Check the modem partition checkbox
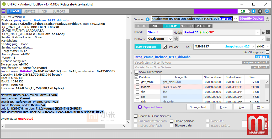 click(x=137, y=87)
